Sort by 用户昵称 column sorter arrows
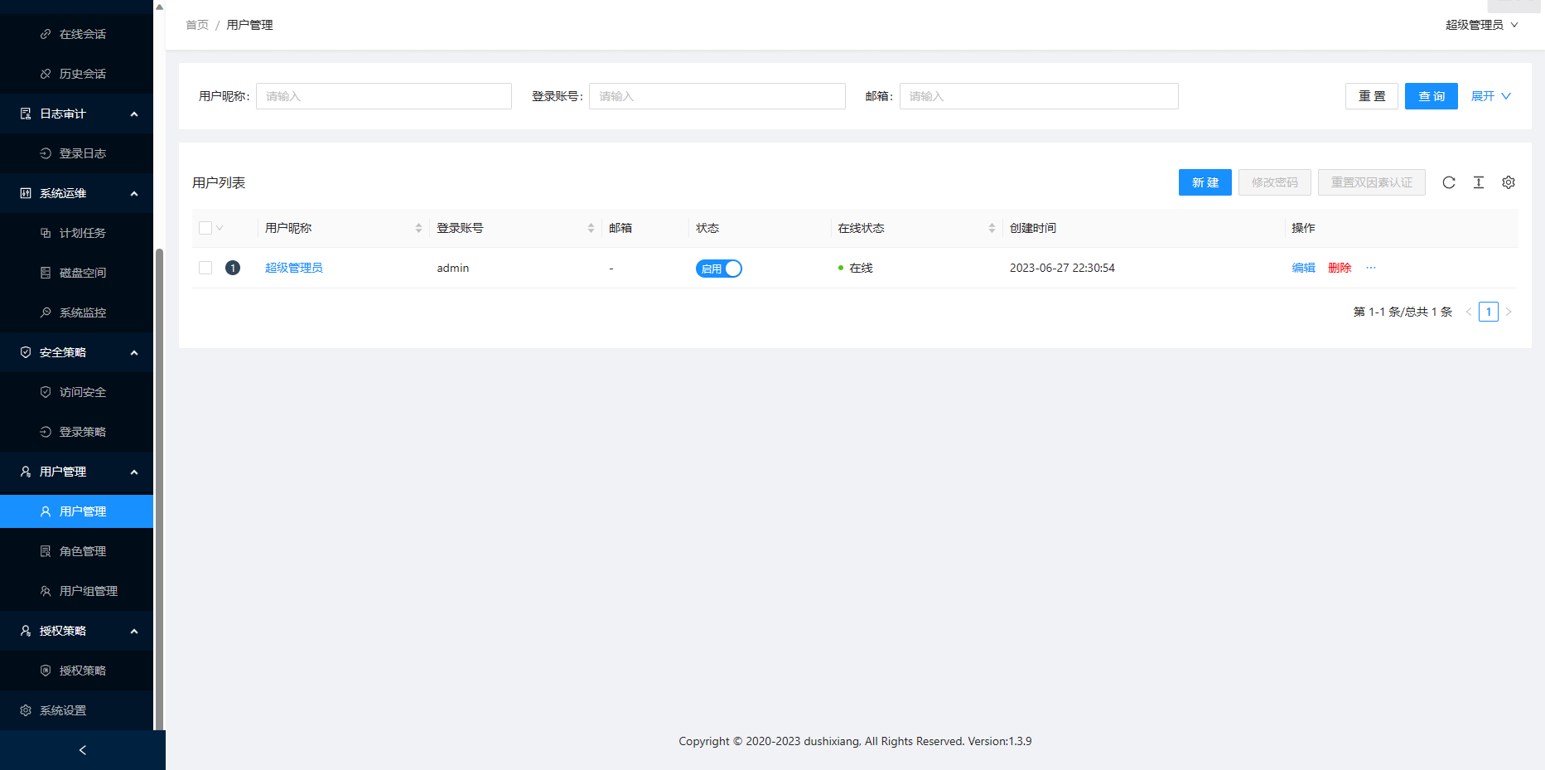 418,228
